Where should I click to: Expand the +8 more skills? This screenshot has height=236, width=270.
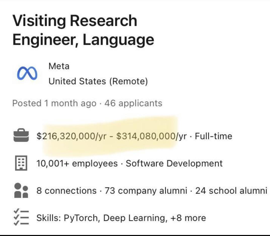tap(188, 218)
